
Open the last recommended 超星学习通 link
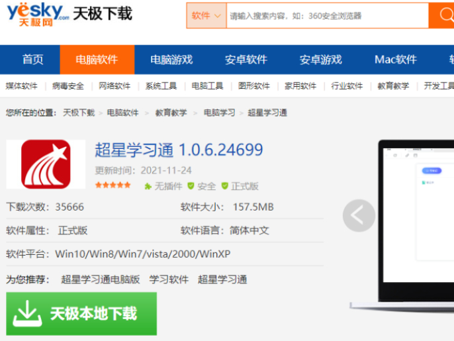tap(222, 279)
